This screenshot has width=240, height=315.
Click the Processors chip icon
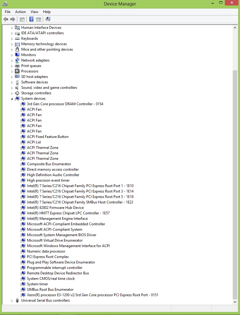[17, 71]
